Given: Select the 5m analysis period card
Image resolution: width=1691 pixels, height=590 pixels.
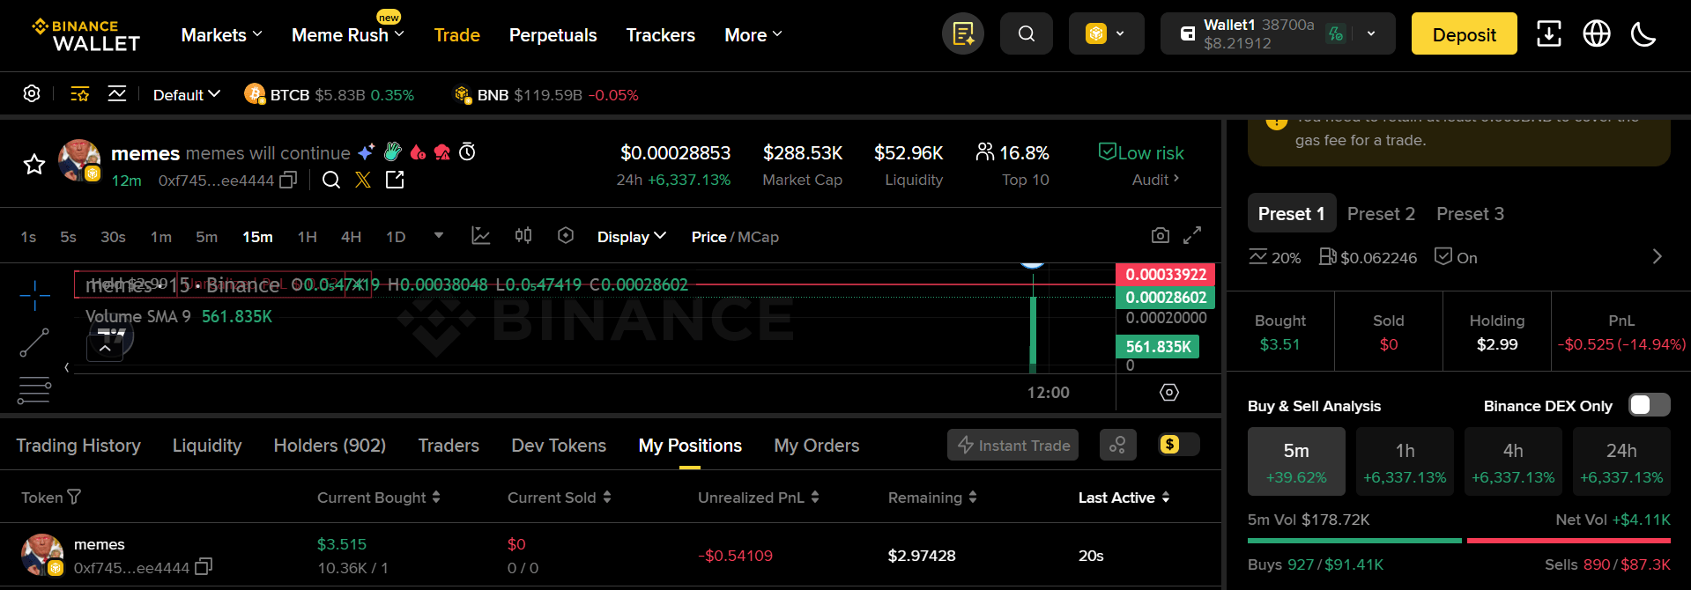Looking at the screenshot, I should [x=1296, y=461].
